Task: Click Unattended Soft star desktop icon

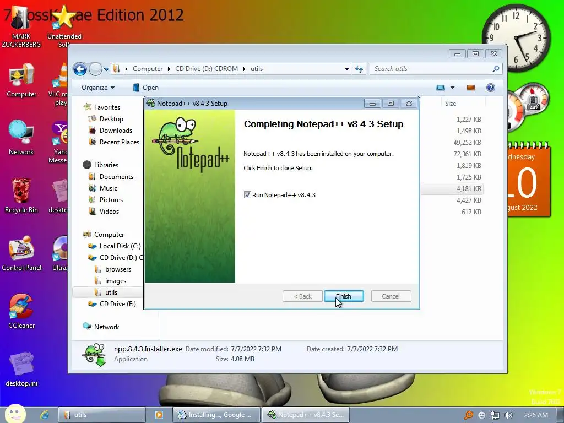Action: 64,25
